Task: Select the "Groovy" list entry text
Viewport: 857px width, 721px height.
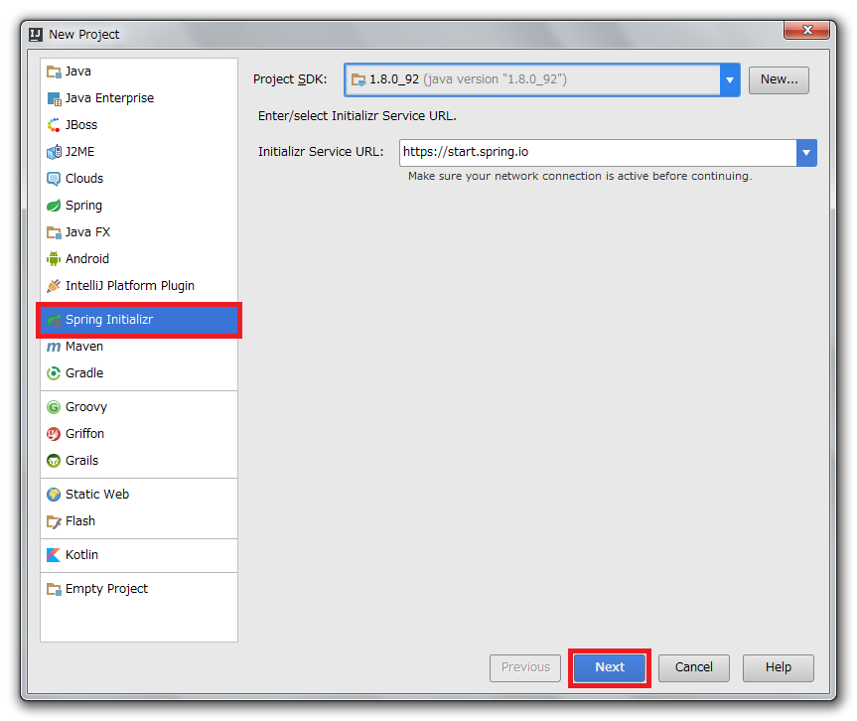Action: 86,408
